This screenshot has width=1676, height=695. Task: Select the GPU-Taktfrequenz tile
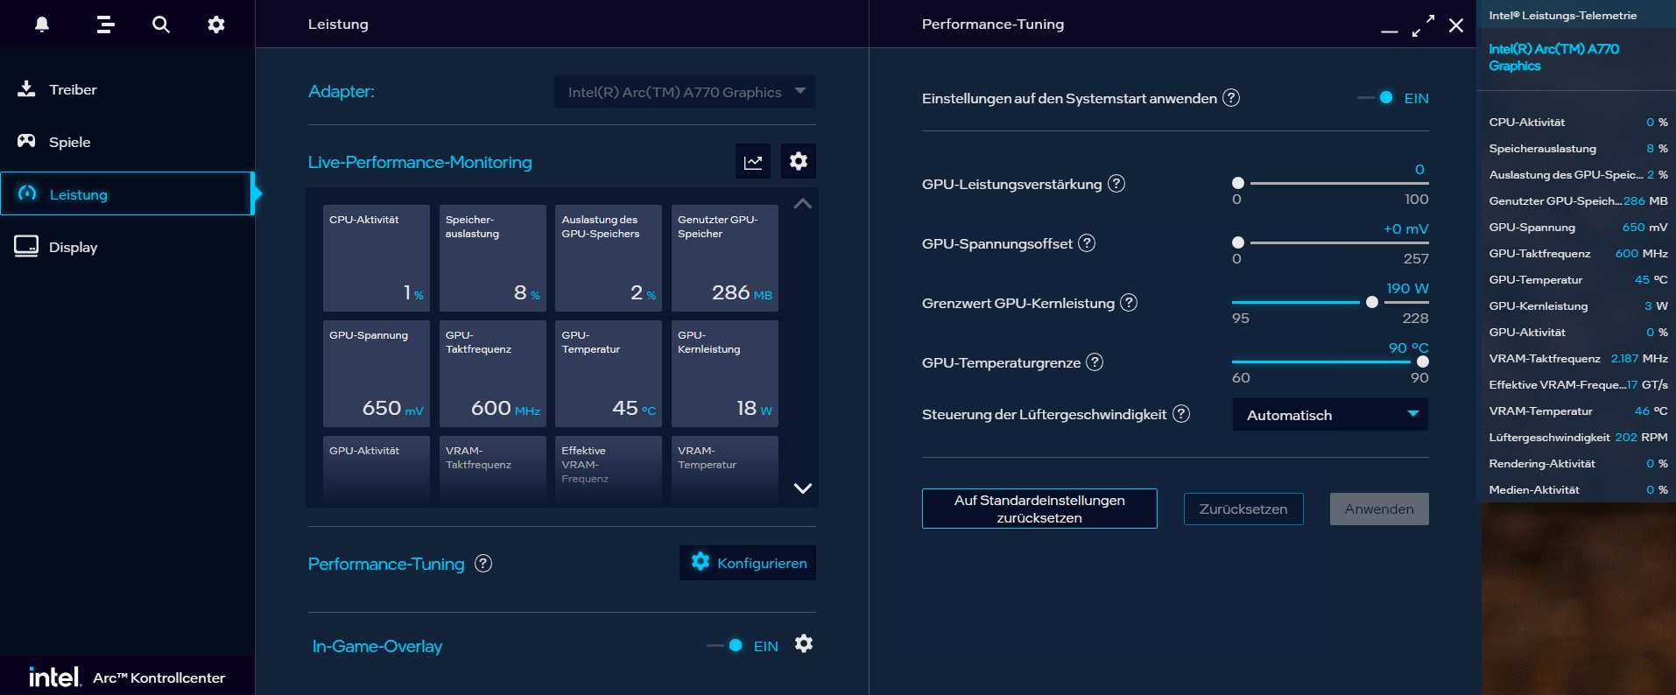[x=493, y=374]
